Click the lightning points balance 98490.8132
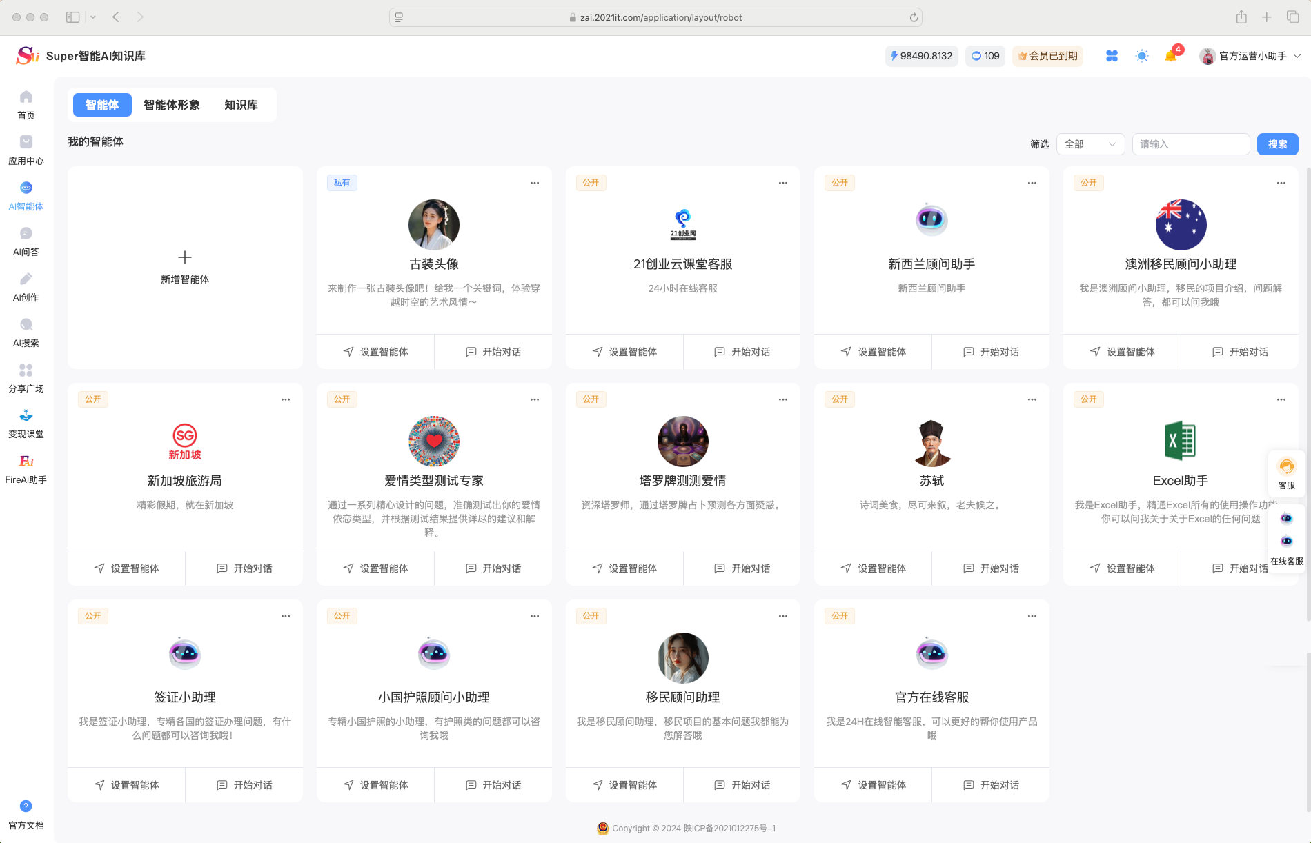This screenshot has height=843, width=1311. pyautogui.click(x=921, y=56)
